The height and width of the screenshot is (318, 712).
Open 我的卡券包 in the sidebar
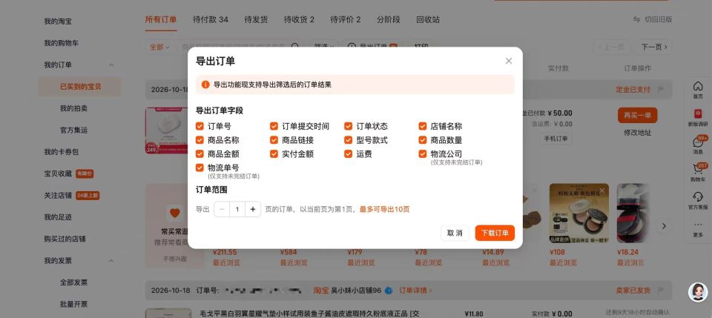62,151
